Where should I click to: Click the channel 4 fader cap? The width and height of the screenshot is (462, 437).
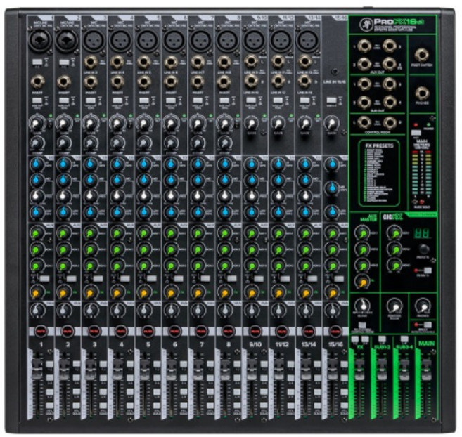117,370
